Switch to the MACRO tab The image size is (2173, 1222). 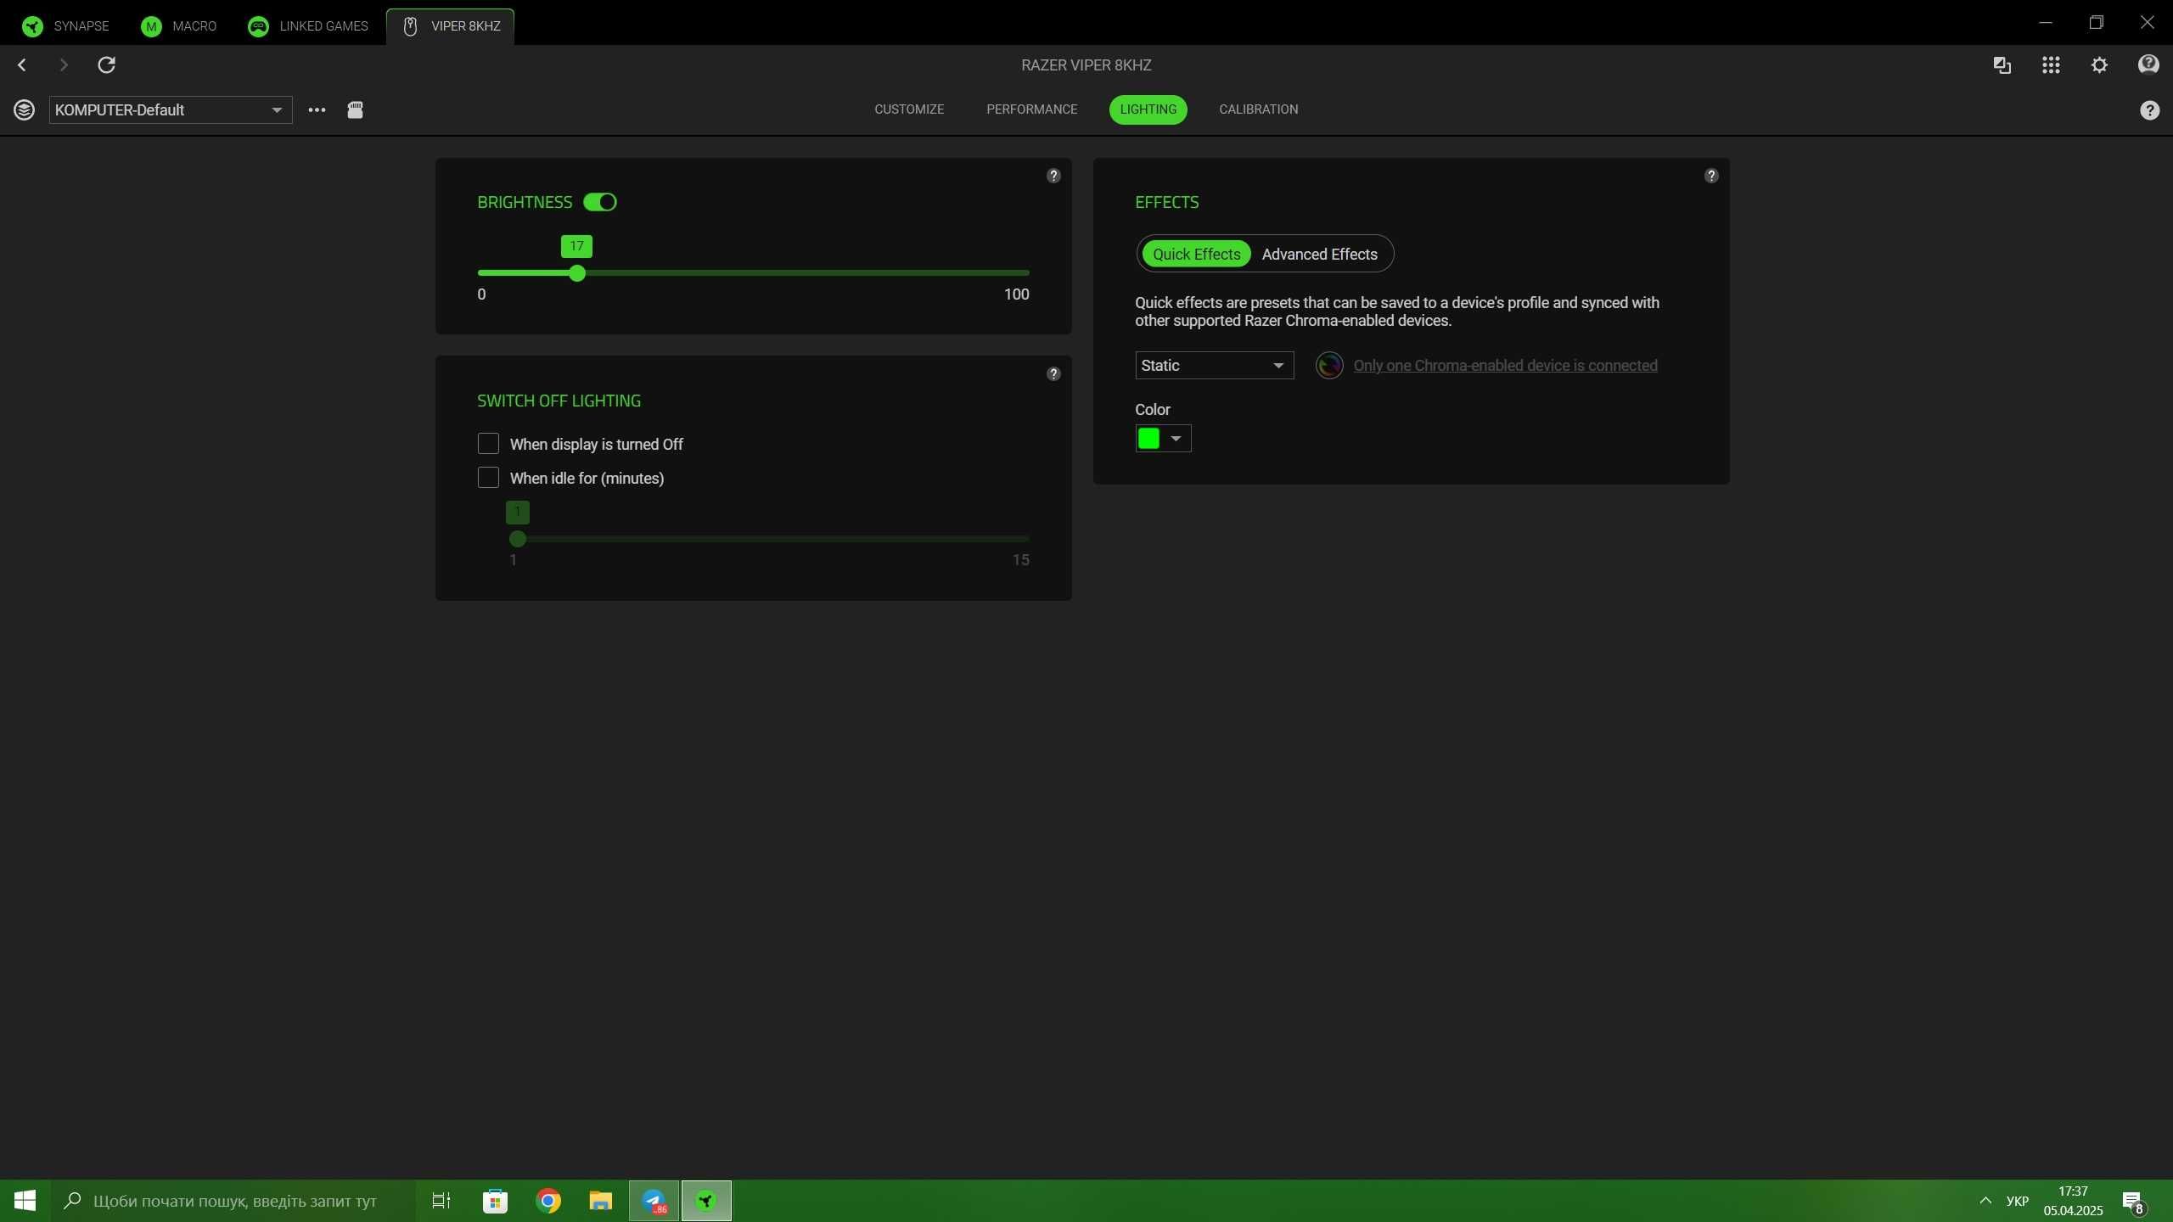coord(179,26)
